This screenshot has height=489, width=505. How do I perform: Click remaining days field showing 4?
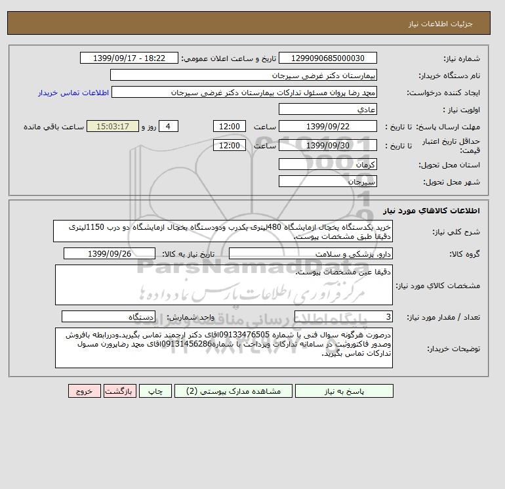(168, 127)
